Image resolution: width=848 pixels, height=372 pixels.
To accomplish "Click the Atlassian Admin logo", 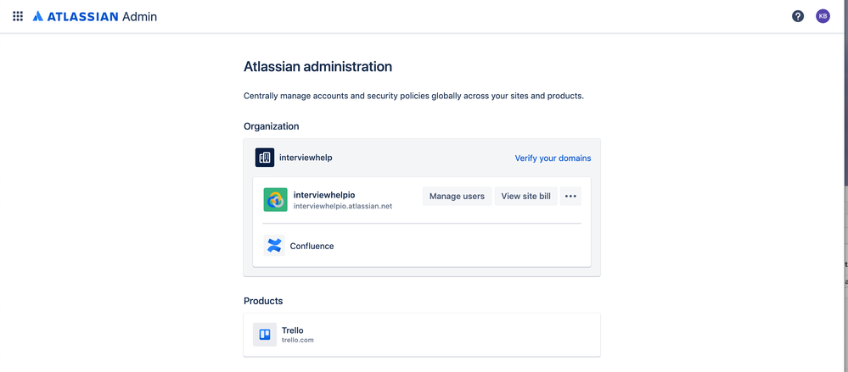I will coord(94,17).
